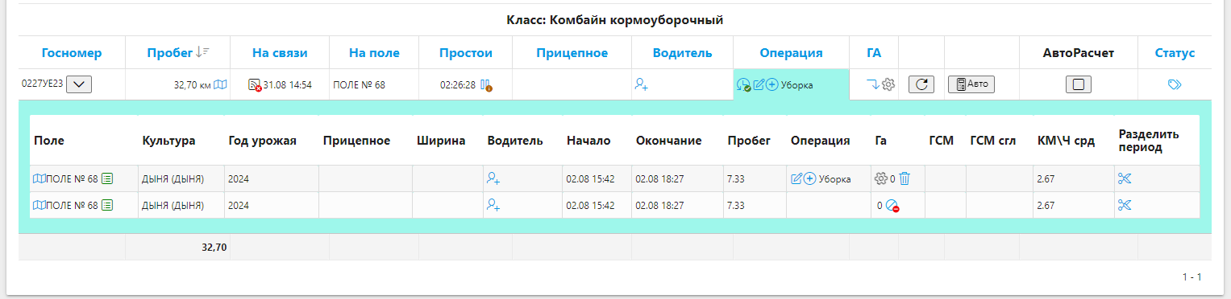The height and width of the screenshot is (299, 1231).
Task: Add operation with plus icon in top row
Action: pyautogui.click(x=771, y=84)
